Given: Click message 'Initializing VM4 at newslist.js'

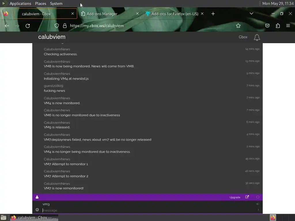Looking at the screenshot, I should (66, 79).
